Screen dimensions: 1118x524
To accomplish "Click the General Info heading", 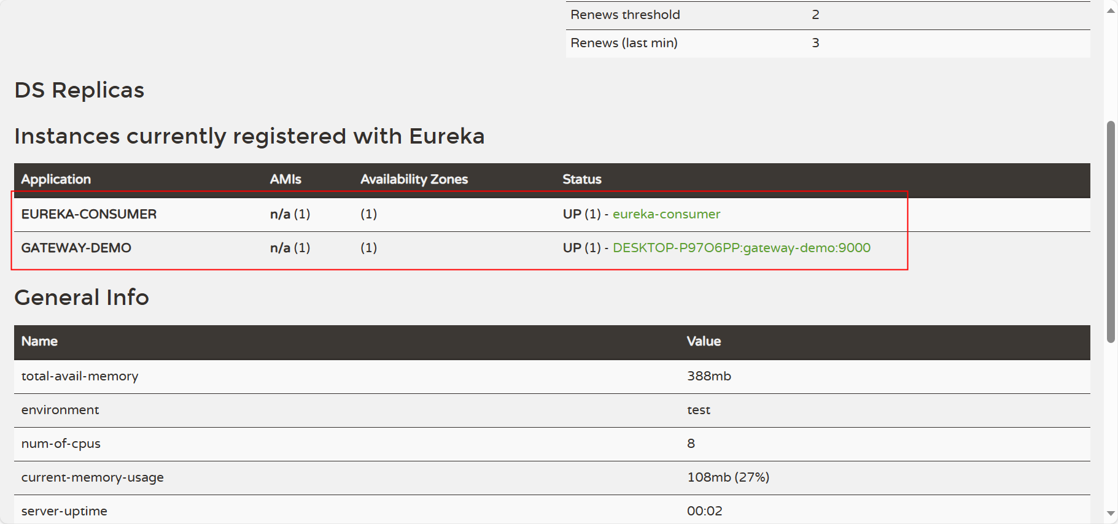I will pyautogui.click(x=82, y=298).
